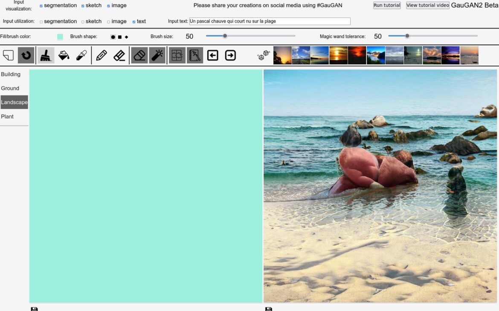Activate the magic wand tool
The image size is (499, 311).
pyautogui.click(x=157, y=55)
